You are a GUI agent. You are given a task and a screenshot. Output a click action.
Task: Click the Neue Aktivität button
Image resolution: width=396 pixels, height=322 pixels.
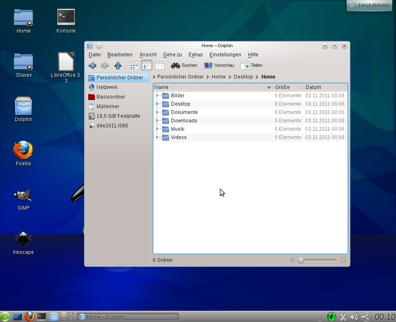pos(369,5)
